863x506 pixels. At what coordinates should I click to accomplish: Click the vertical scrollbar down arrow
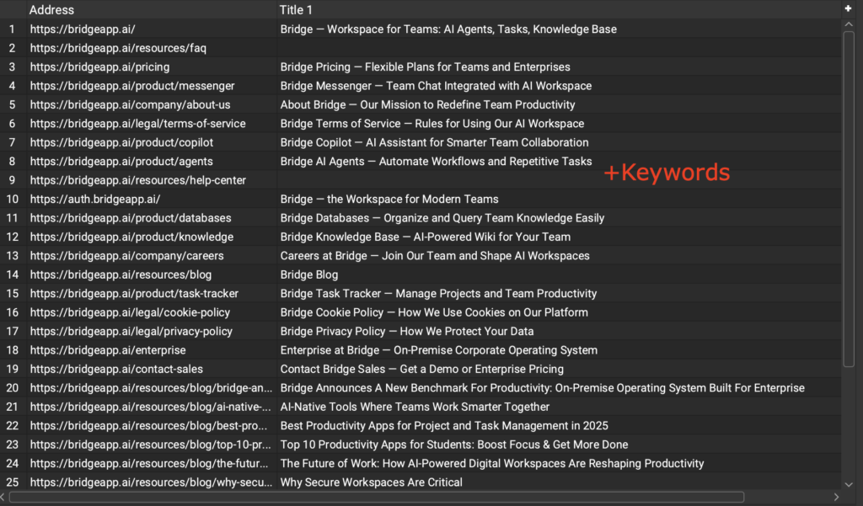click(848, 482)
